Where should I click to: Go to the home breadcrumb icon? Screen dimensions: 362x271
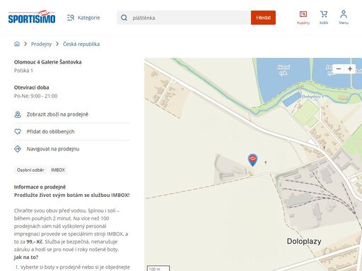pos(17,44)
